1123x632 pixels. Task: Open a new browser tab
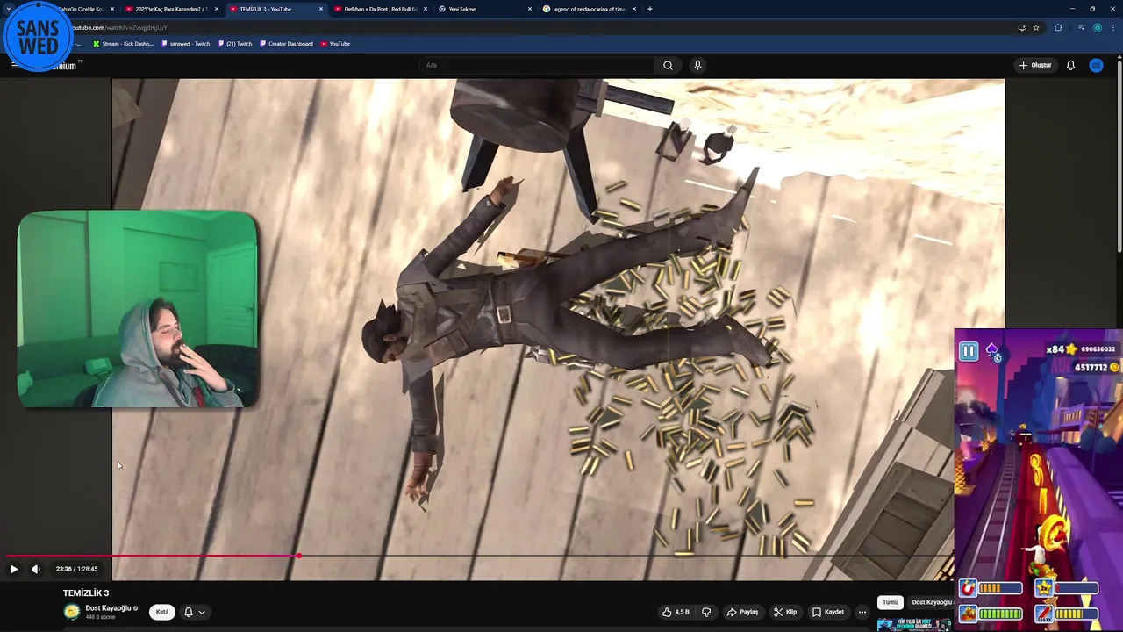point(650,9)
